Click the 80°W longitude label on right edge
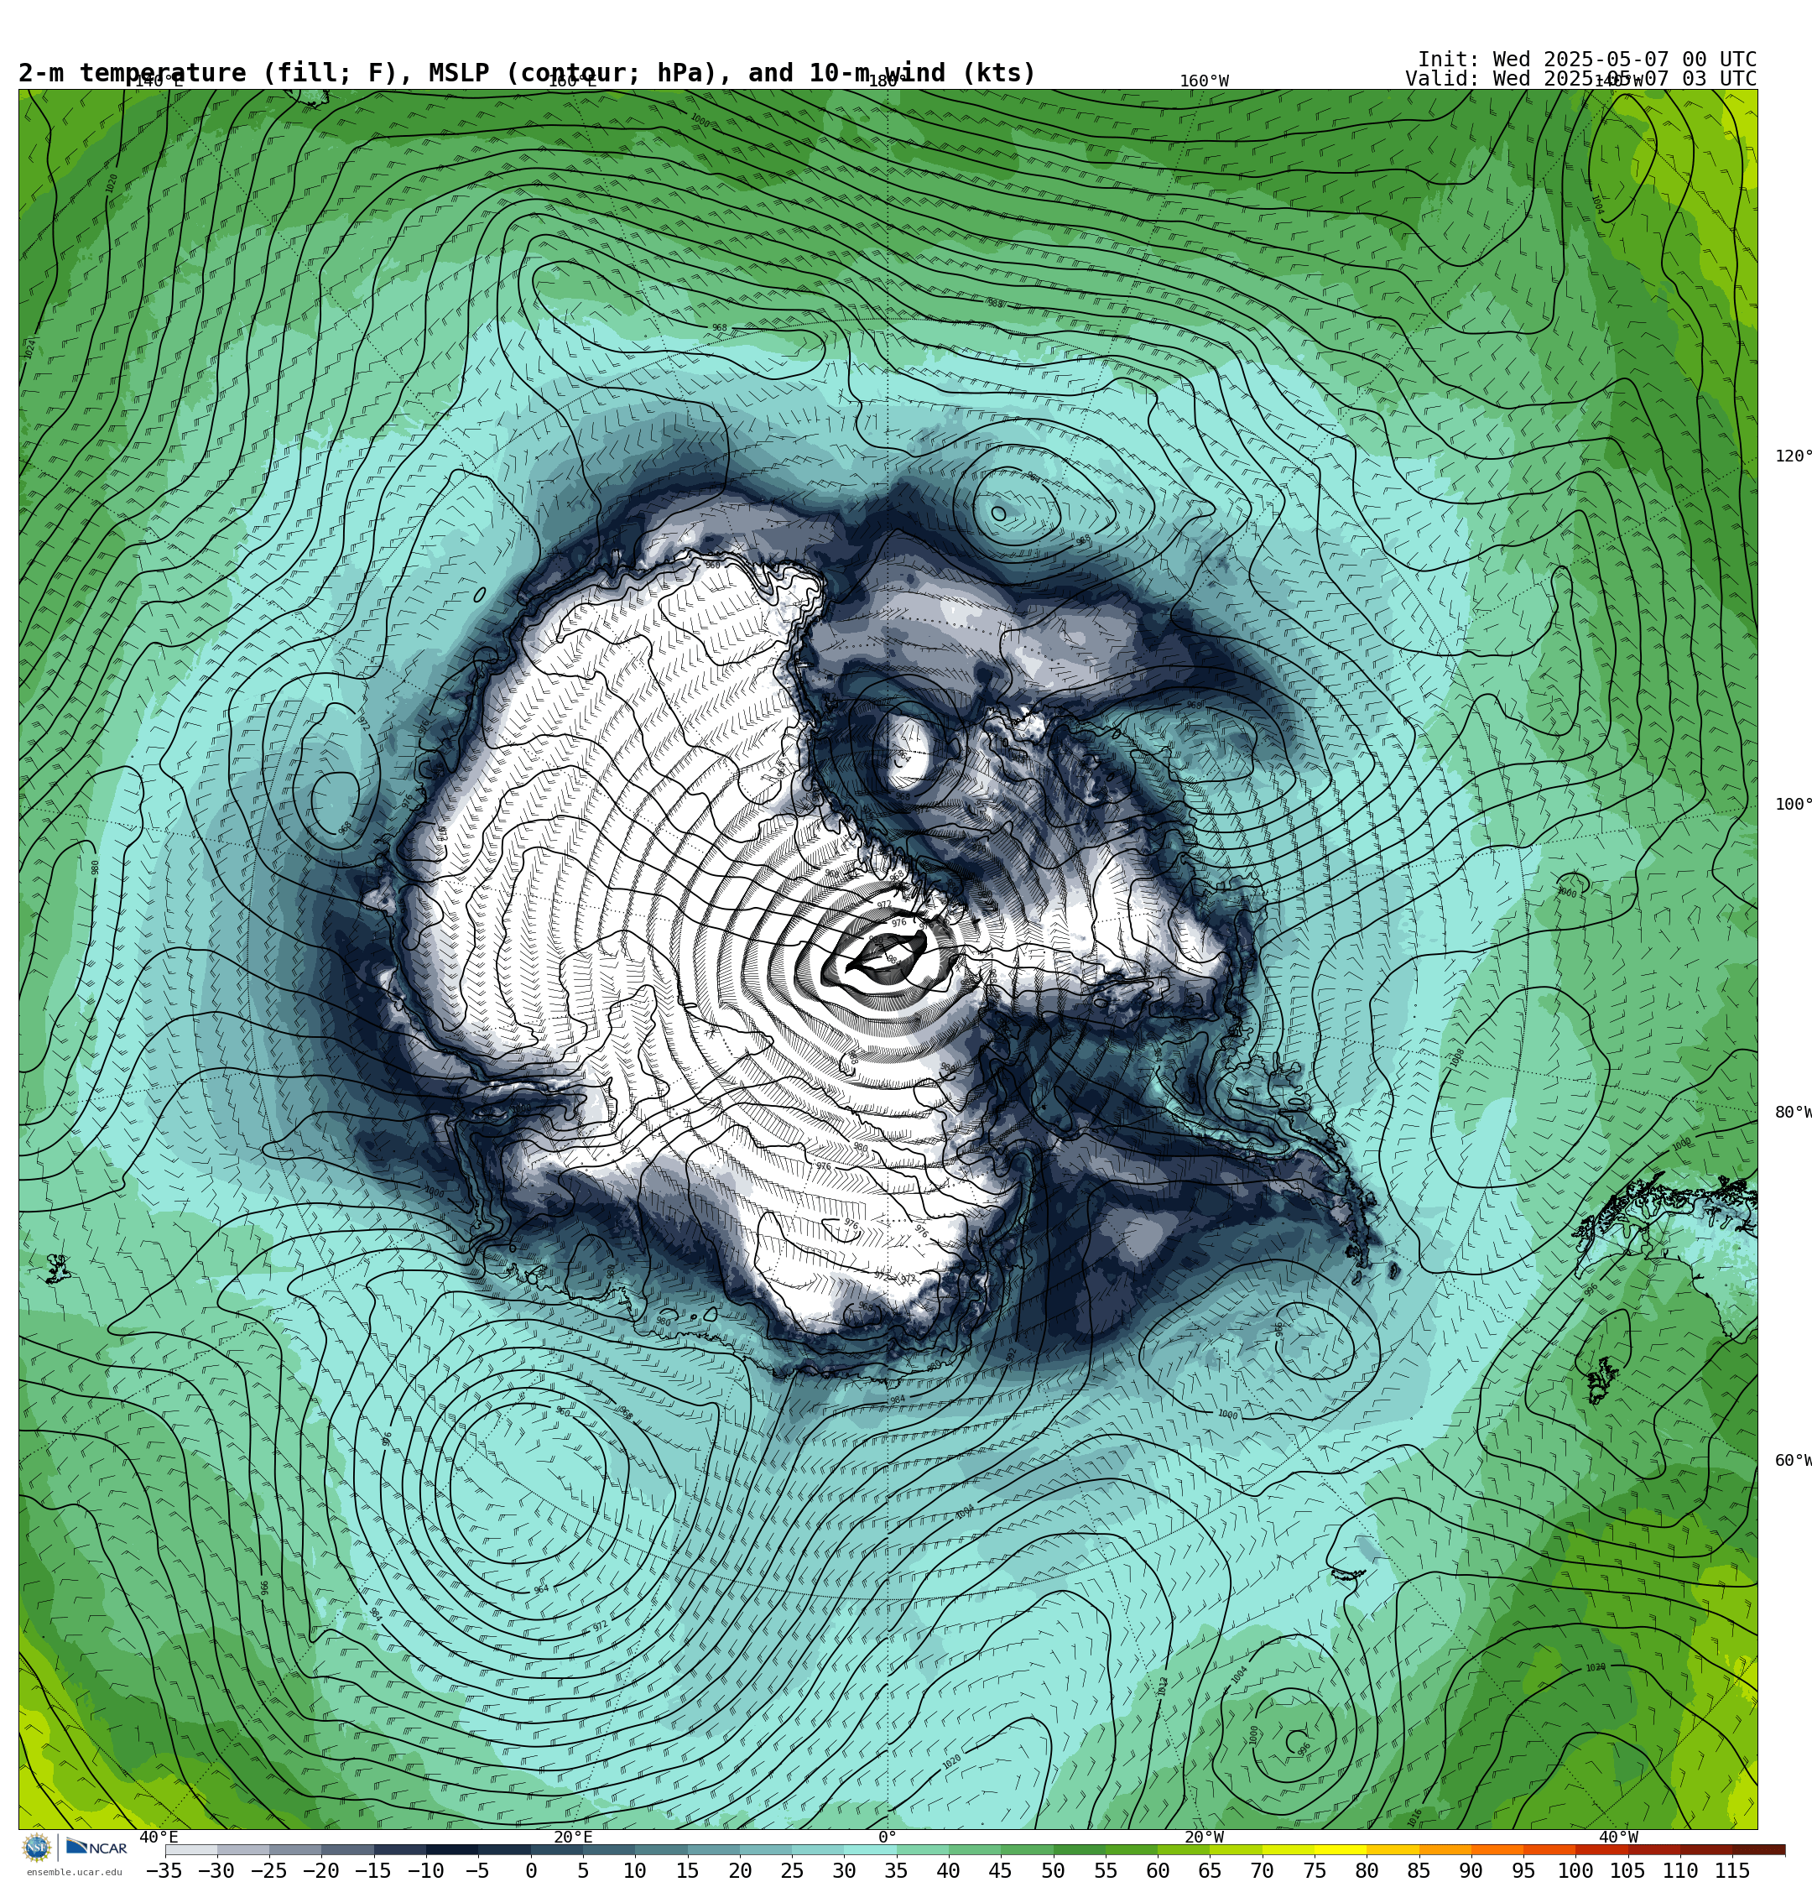Image resolution: width=1812 pixels, height=1882 pixels. point(1793,1112)
